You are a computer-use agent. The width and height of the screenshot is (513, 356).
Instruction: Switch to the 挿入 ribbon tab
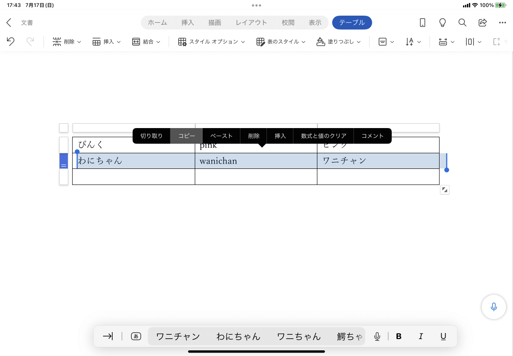(188, 23)
